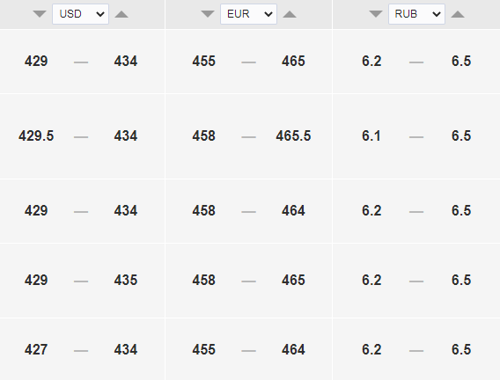The image size is (500, 380).
Task: Sort RUB column descending with down arrow
Action: tap(376, 14)
